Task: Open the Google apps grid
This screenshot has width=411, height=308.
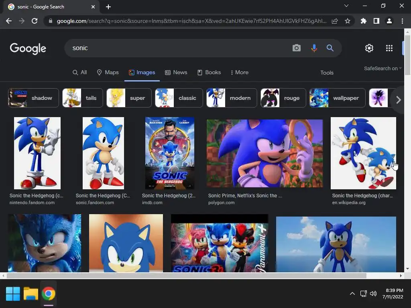Action: 389,48
